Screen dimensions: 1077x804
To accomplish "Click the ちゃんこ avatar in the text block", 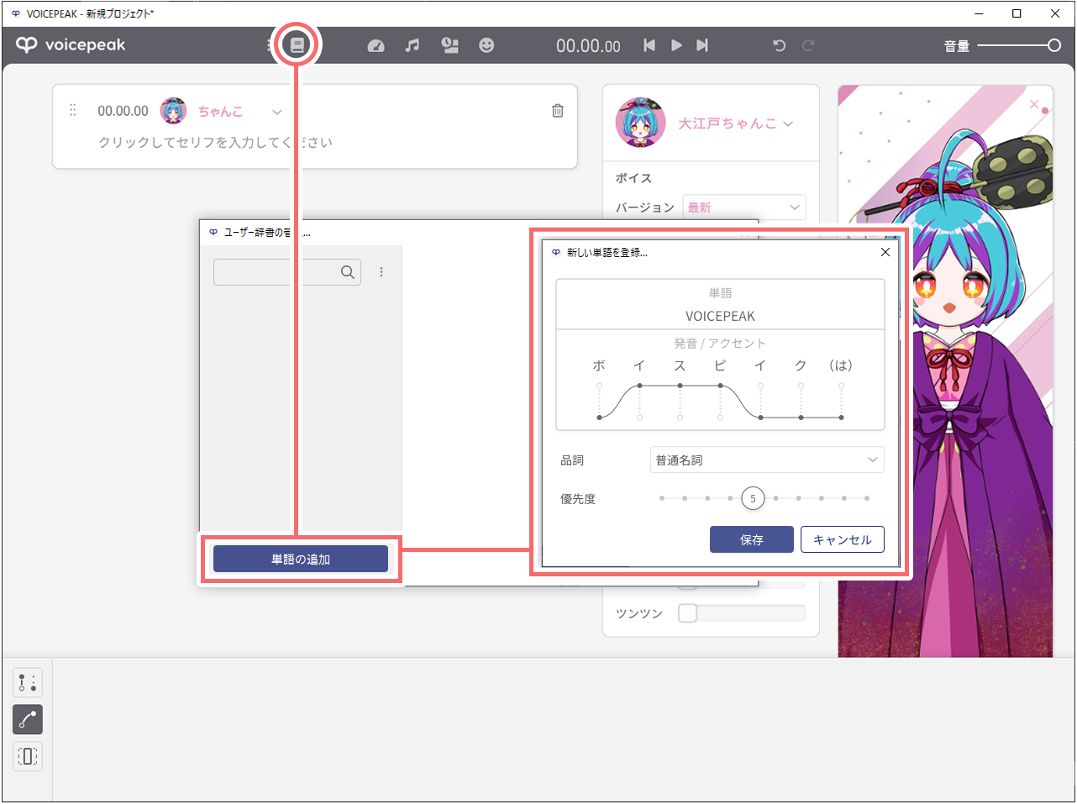I will pos(174,111).
